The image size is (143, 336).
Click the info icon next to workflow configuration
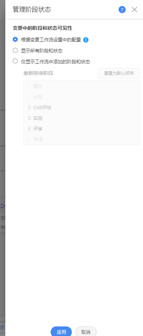(x=86, y=40)
